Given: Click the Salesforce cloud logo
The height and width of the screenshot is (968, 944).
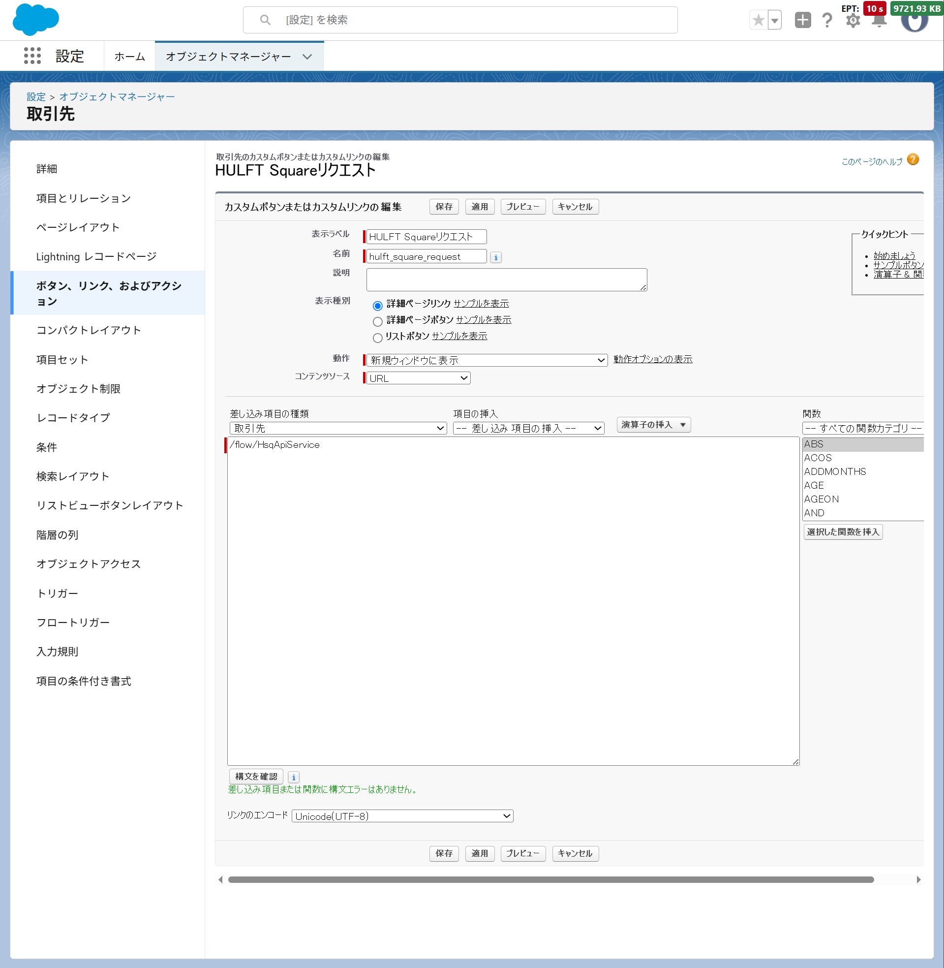Looking at the screenshot, I should [x=36, y=20].
